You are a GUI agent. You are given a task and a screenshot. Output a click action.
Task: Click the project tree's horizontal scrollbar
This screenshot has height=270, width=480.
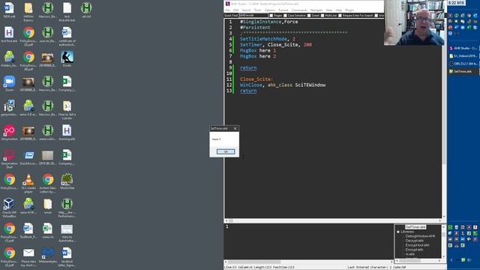pyautogui.click(x=418, y=261)
